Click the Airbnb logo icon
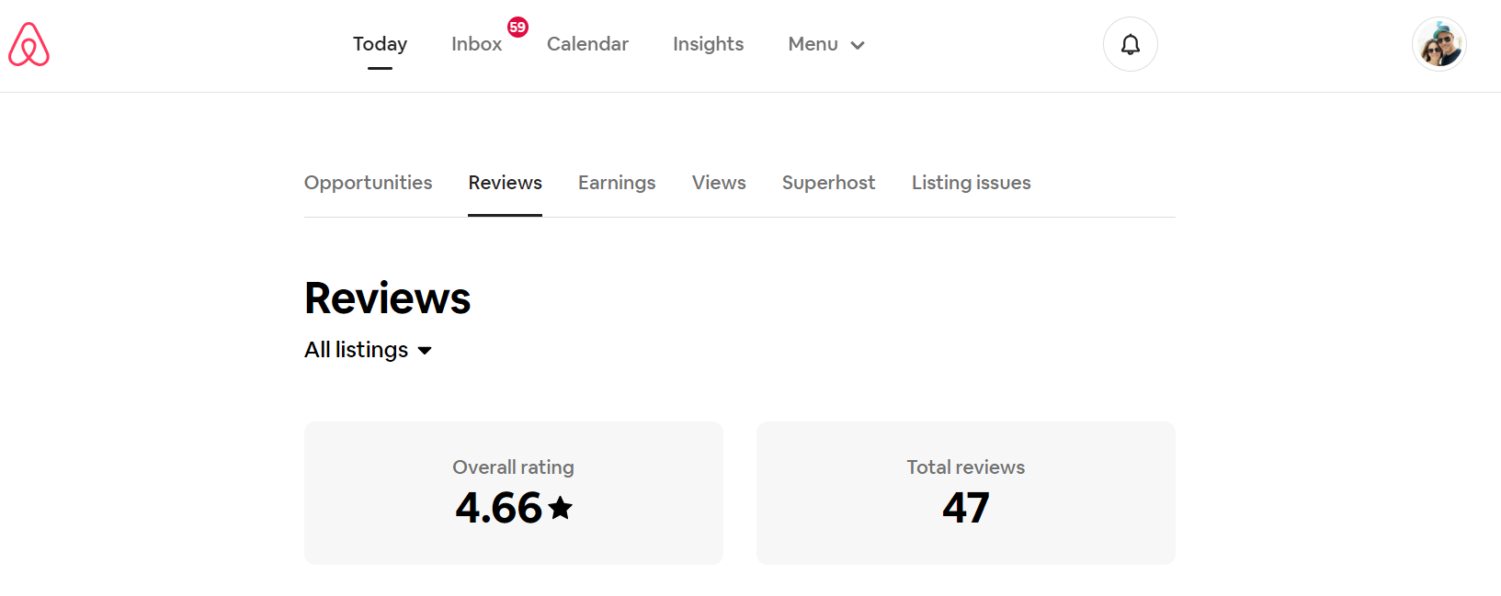The image size is (1501, 596). (x=28, y=44)
